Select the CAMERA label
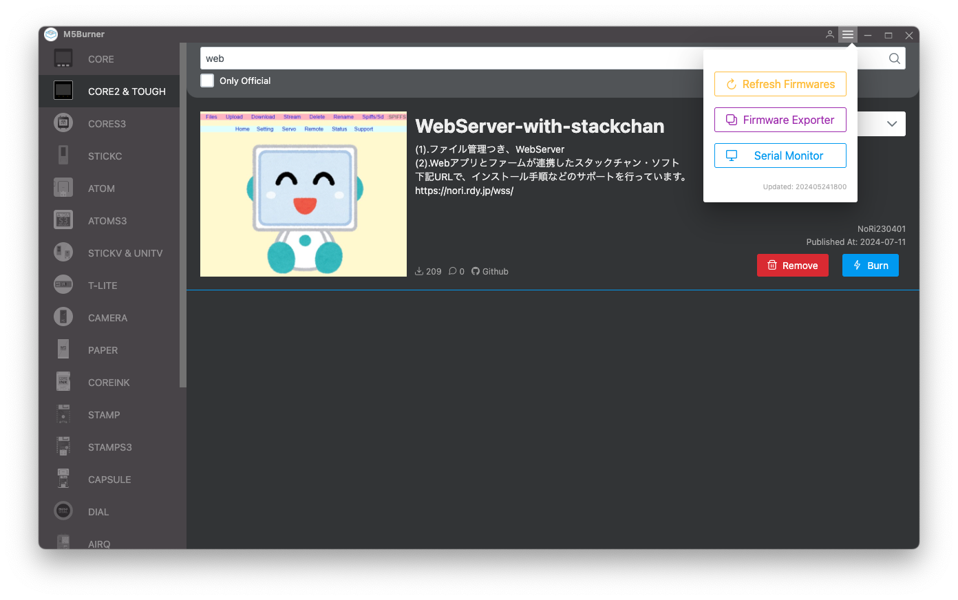 pos(107,318)
